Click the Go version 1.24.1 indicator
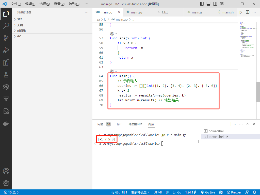Screen dimensions: 260x195 pos(191,192)
